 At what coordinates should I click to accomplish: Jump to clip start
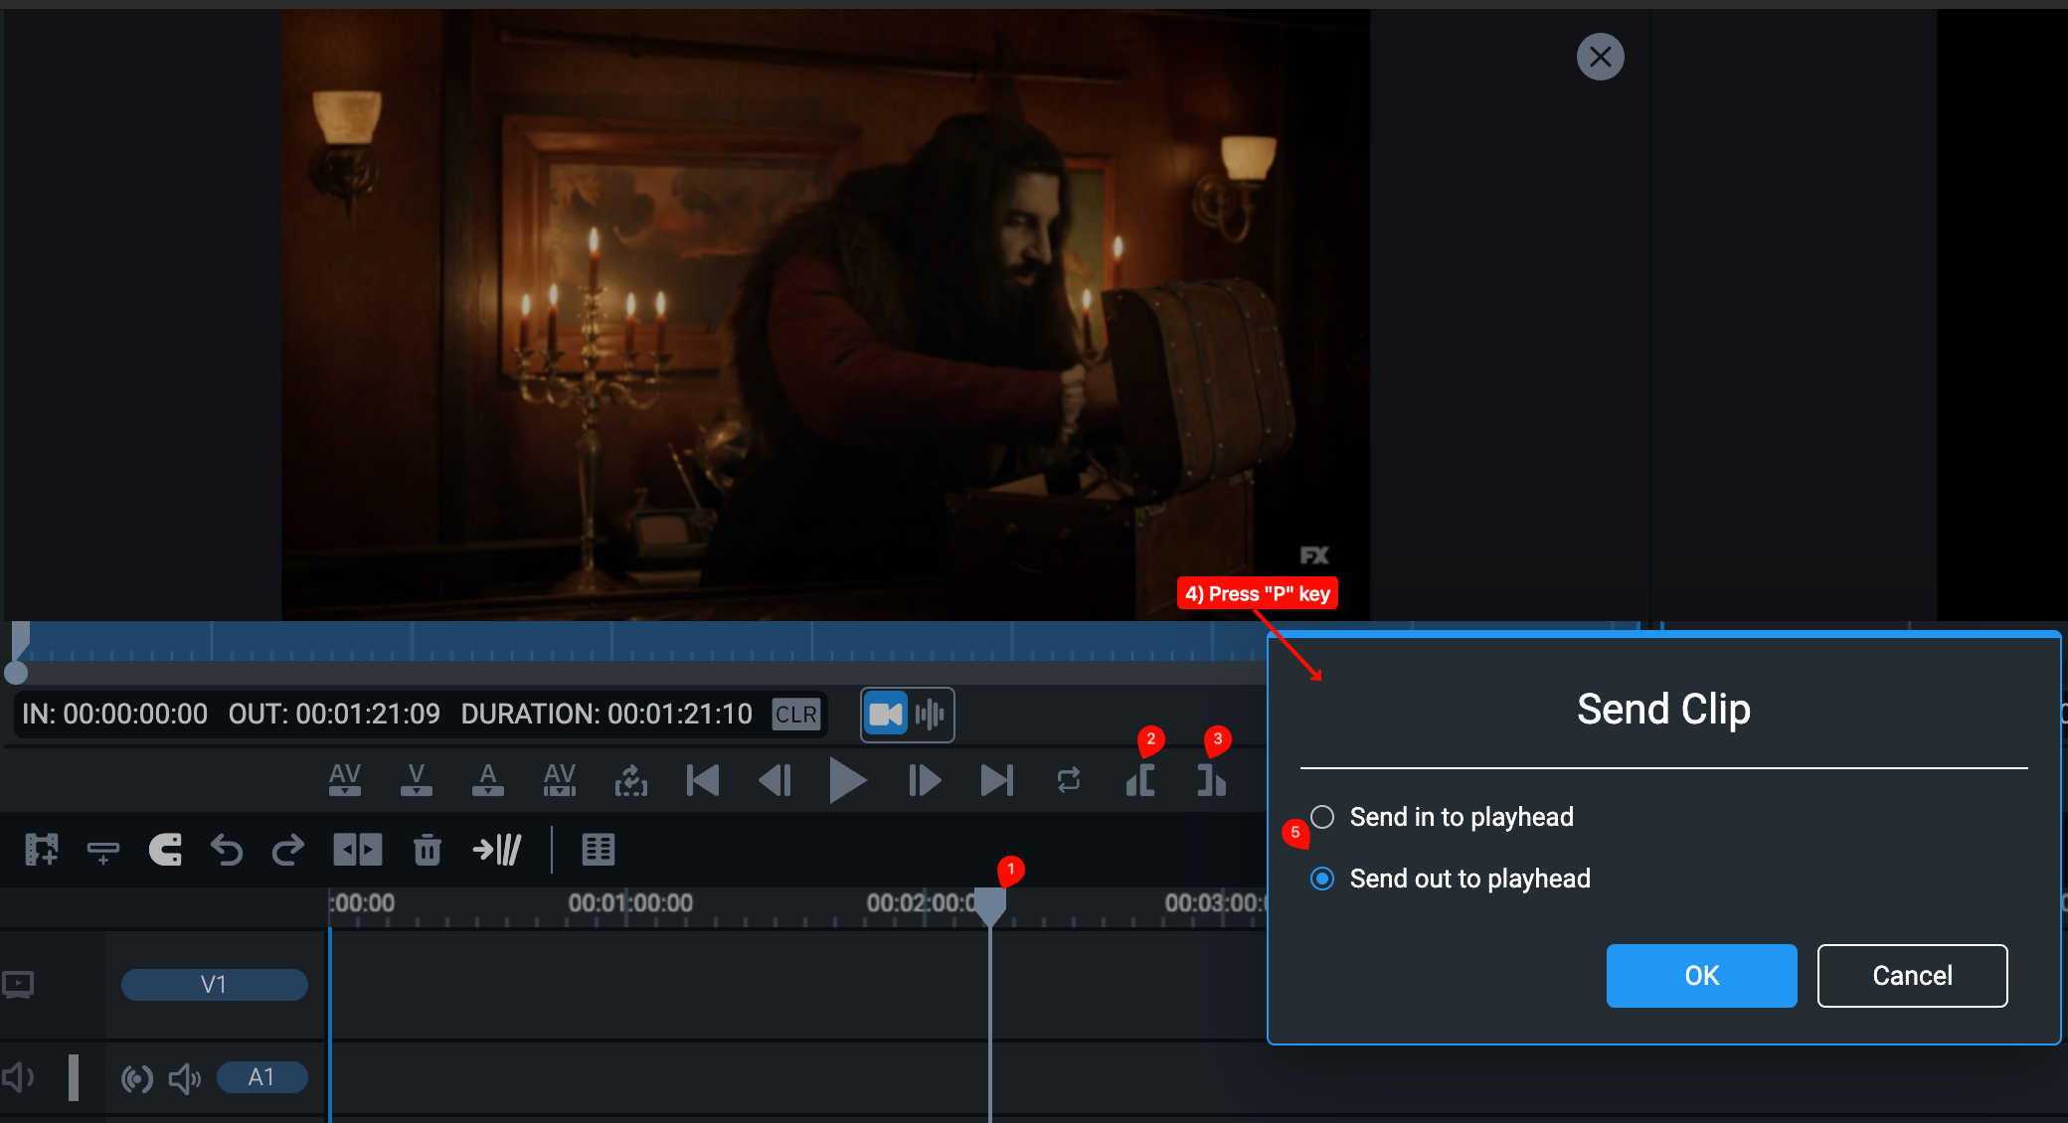[x=703, y=780]
